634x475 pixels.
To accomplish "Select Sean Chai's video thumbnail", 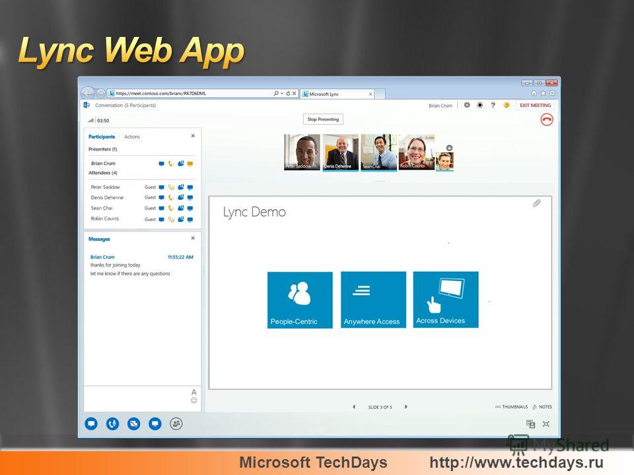I will pos(378,152).
